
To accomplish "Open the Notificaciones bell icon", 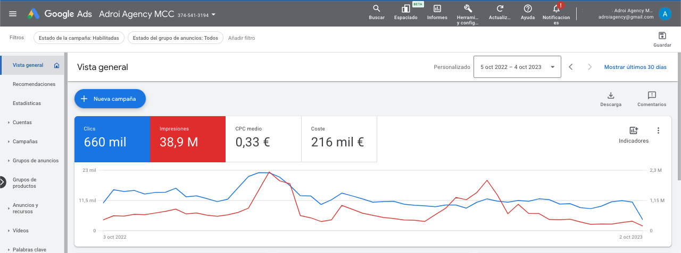I will tap(556, 9).
